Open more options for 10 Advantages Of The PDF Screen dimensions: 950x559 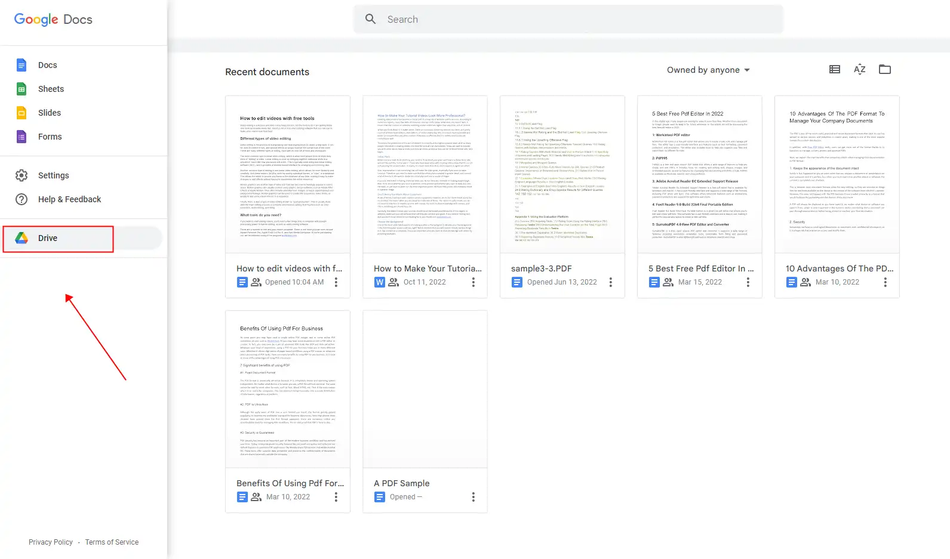point(886,282)
